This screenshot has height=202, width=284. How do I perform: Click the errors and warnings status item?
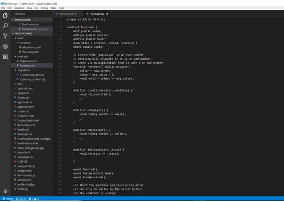[x=34, y=199]
